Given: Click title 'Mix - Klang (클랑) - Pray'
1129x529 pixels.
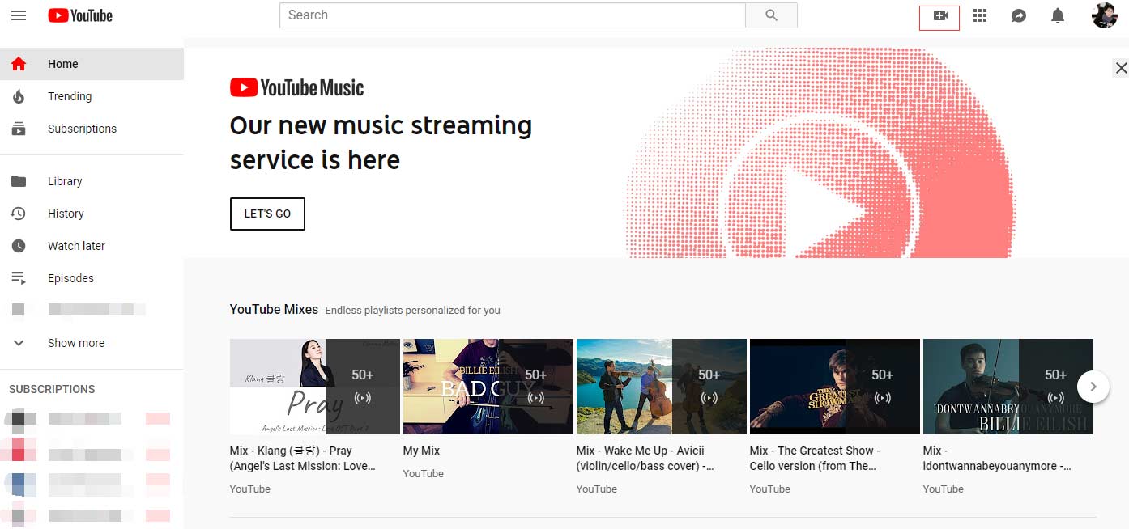Looking at the screenshot, I should pos(303,458).
